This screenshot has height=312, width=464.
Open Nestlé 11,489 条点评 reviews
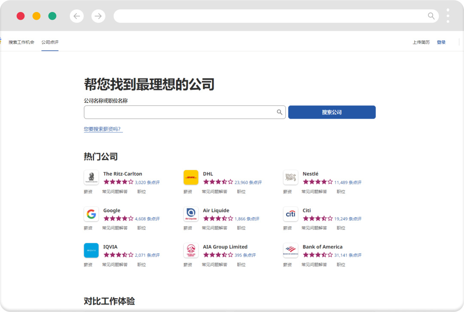pyautogui.click(x=348, y=183)
